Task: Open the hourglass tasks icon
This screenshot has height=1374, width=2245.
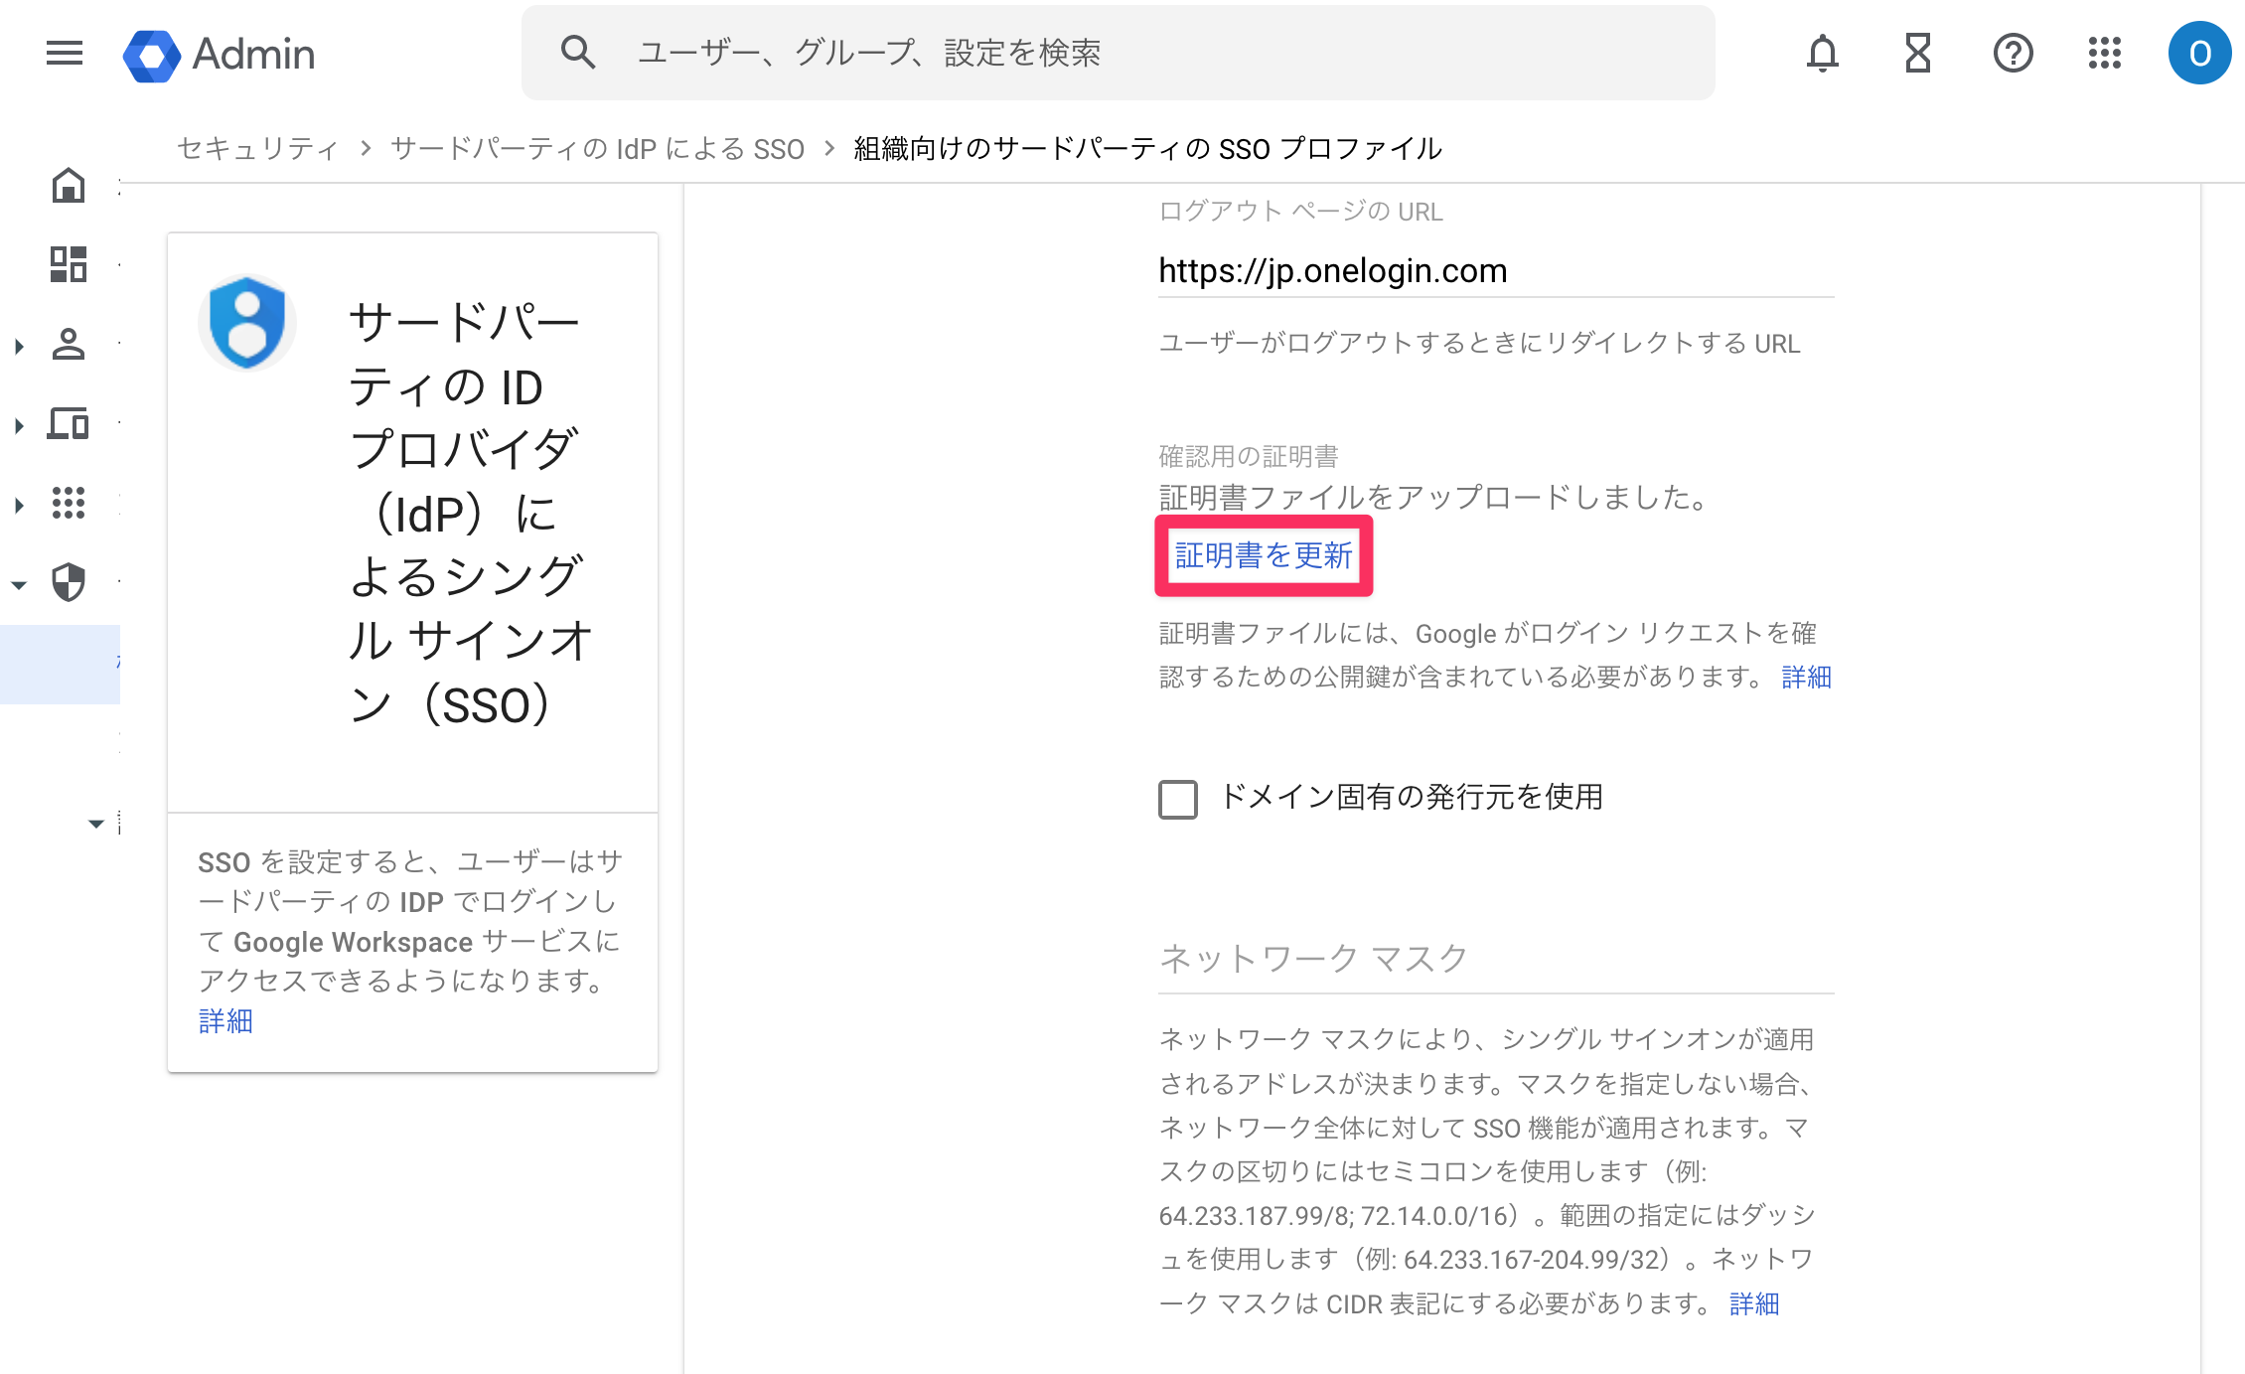Action: (1917, 53)
